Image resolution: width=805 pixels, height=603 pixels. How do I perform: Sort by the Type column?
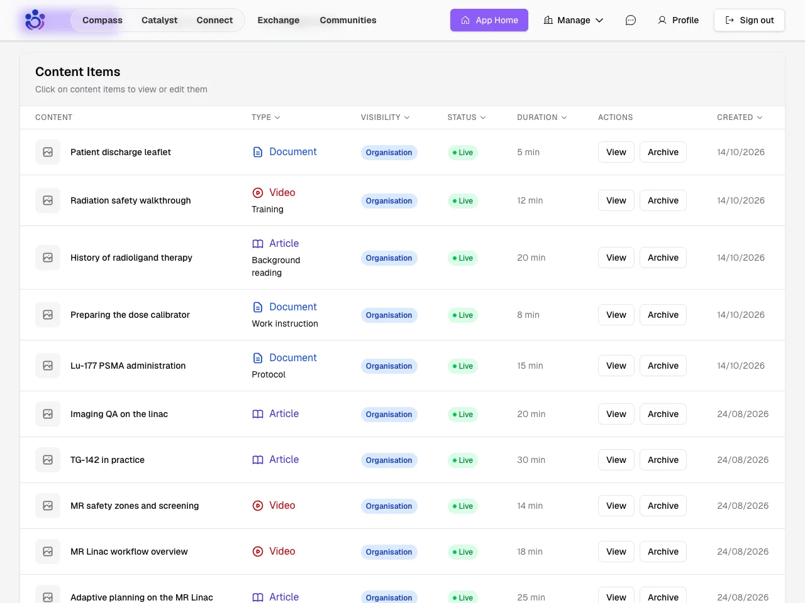point(266,117)
